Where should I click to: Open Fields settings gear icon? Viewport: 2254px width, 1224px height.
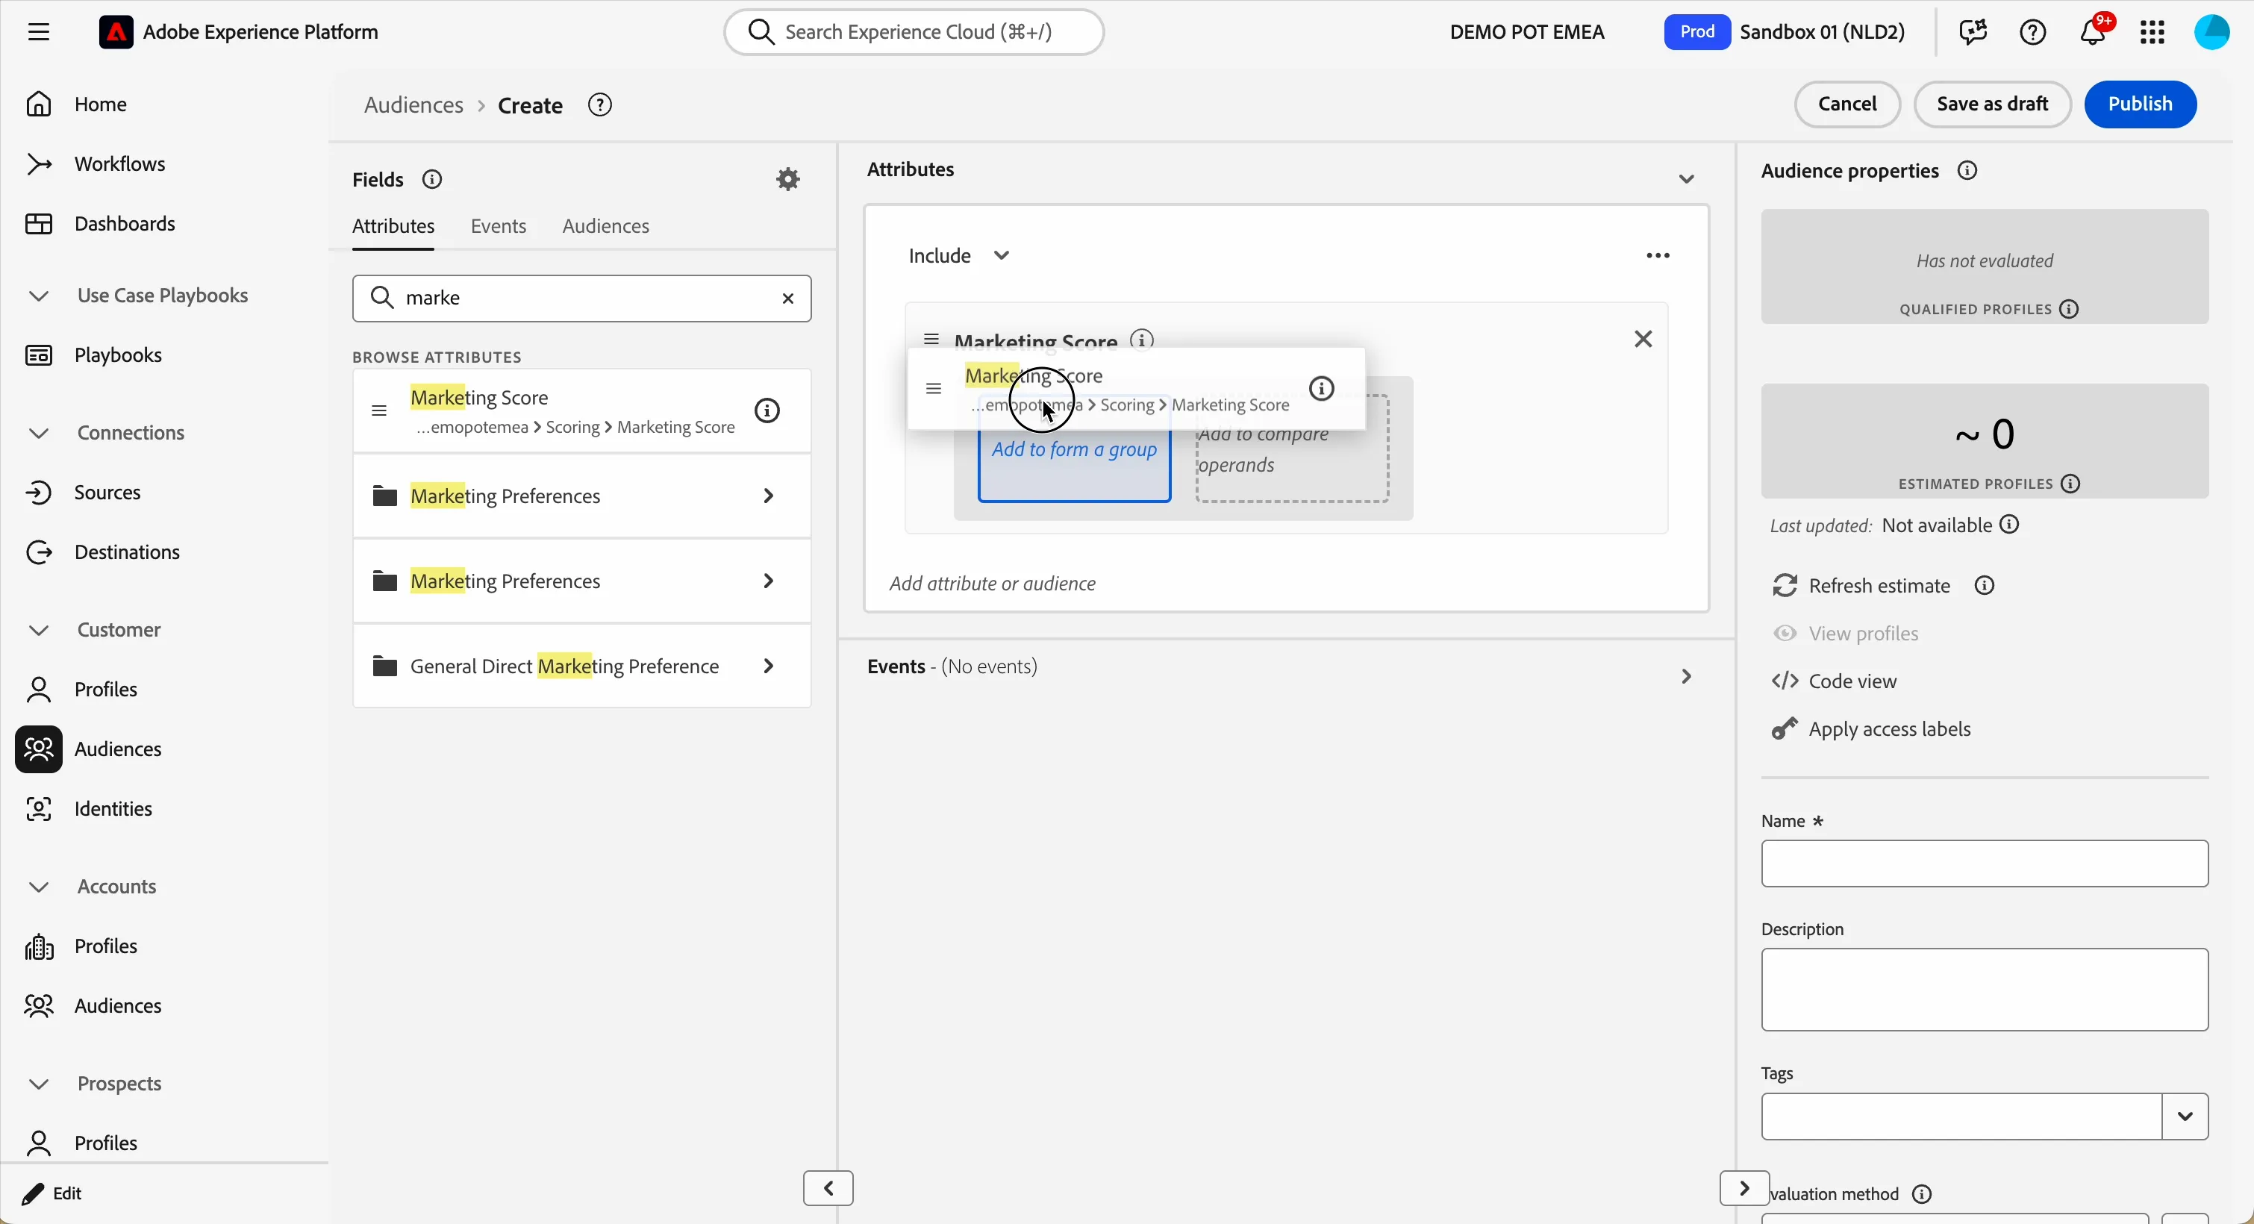pos(788,179)
